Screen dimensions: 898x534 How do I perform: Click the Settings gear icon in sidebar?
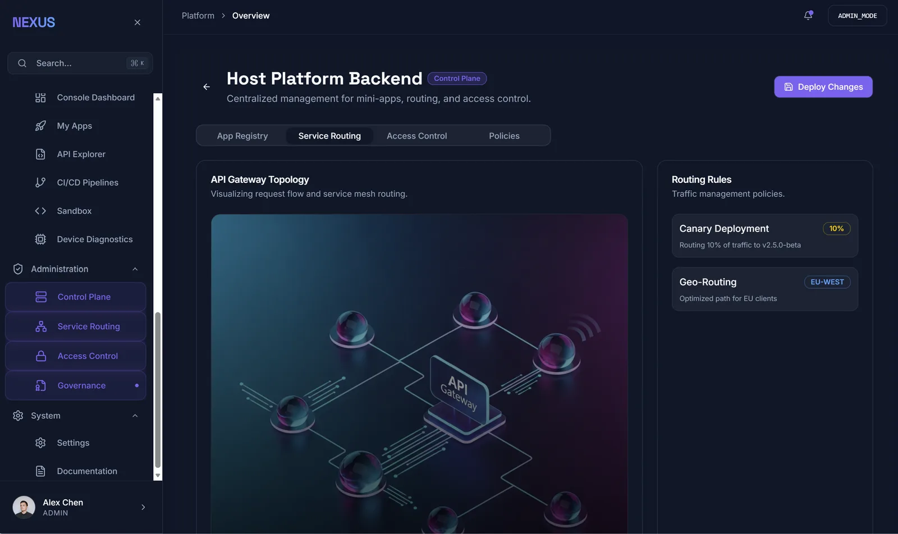point(40,443)
